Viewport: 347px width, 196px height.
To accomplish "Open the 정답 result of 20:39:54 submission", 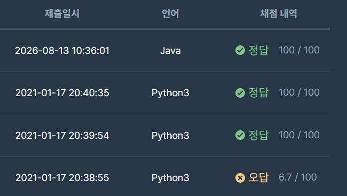I will point(258,135).
